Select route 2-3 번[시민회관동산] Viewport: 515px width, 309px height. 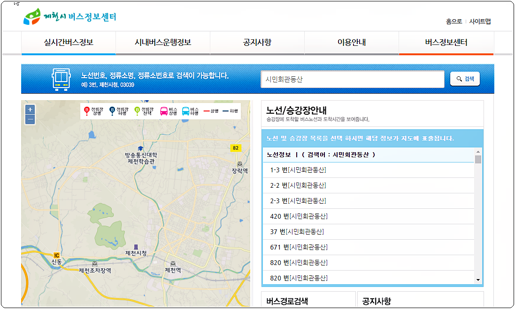click(x=369, y=201)
